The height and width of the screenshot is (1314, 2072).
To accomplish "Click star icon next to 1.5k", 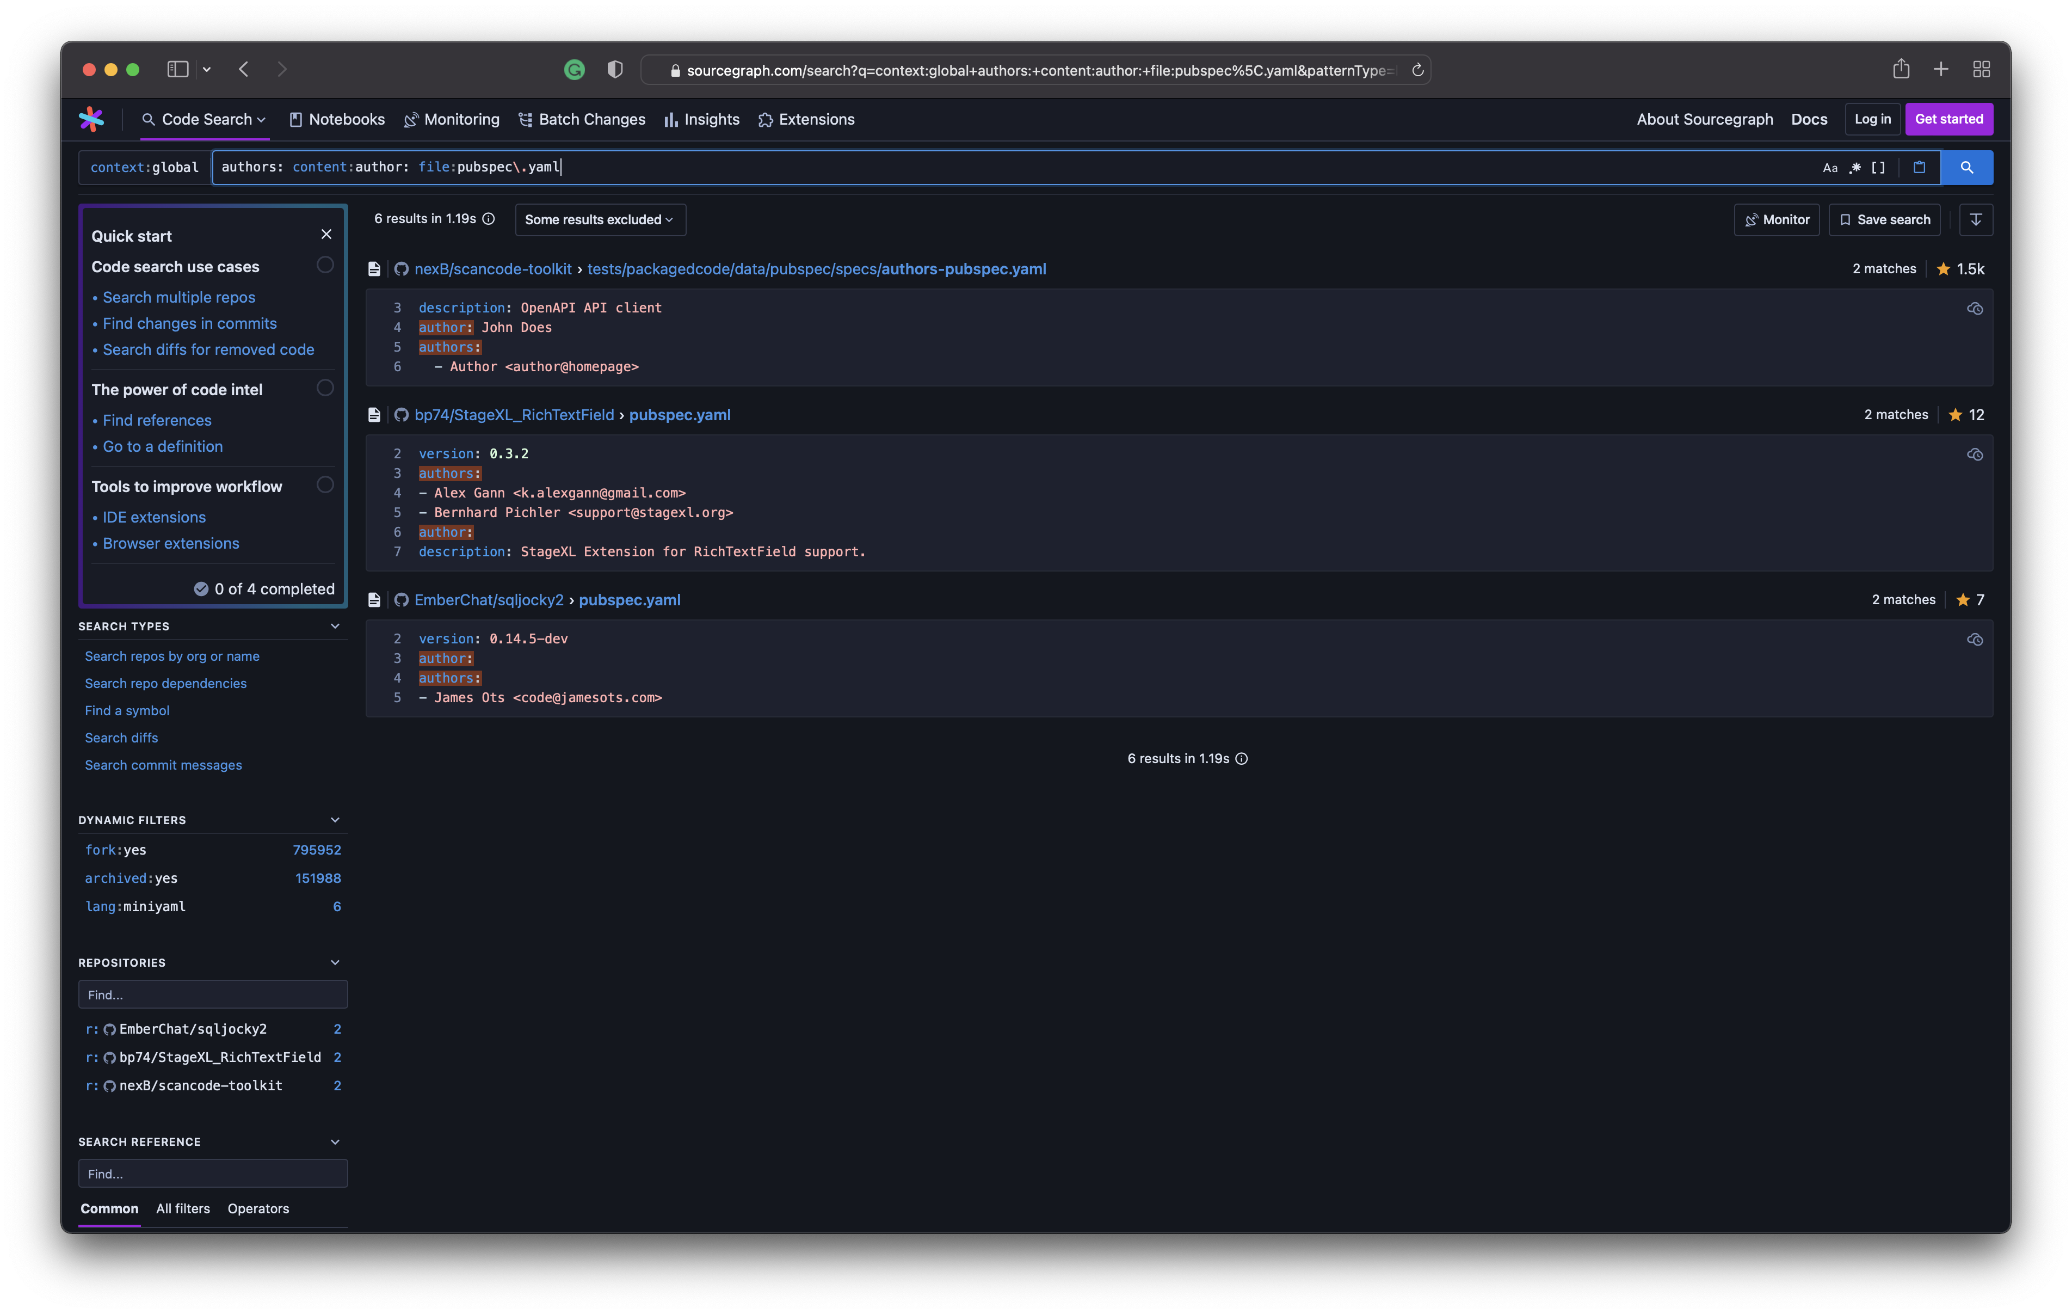I will [x=1943, y=269].
